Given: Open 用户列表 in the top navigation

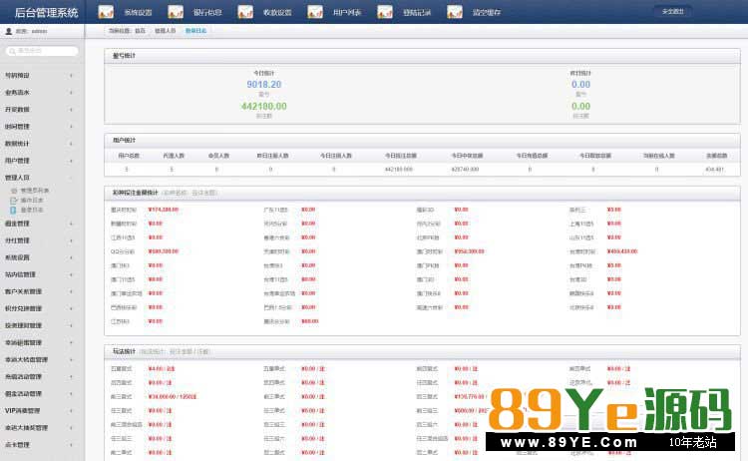Looking at the screenshot, I should [x=347, y=12].
